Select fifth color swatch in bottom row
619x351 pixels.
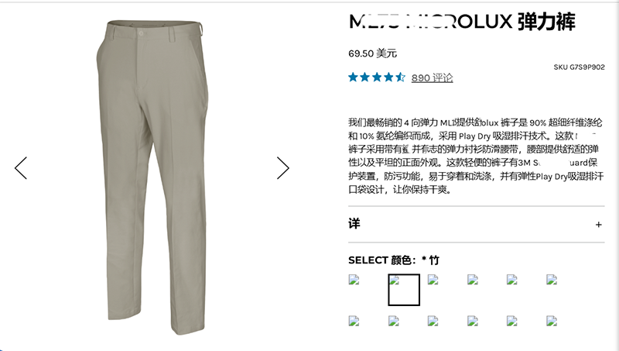pos(512,321)
